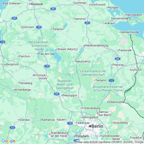Click the Oder river label
The image size is (144, 144).
[x=128, y=90]
